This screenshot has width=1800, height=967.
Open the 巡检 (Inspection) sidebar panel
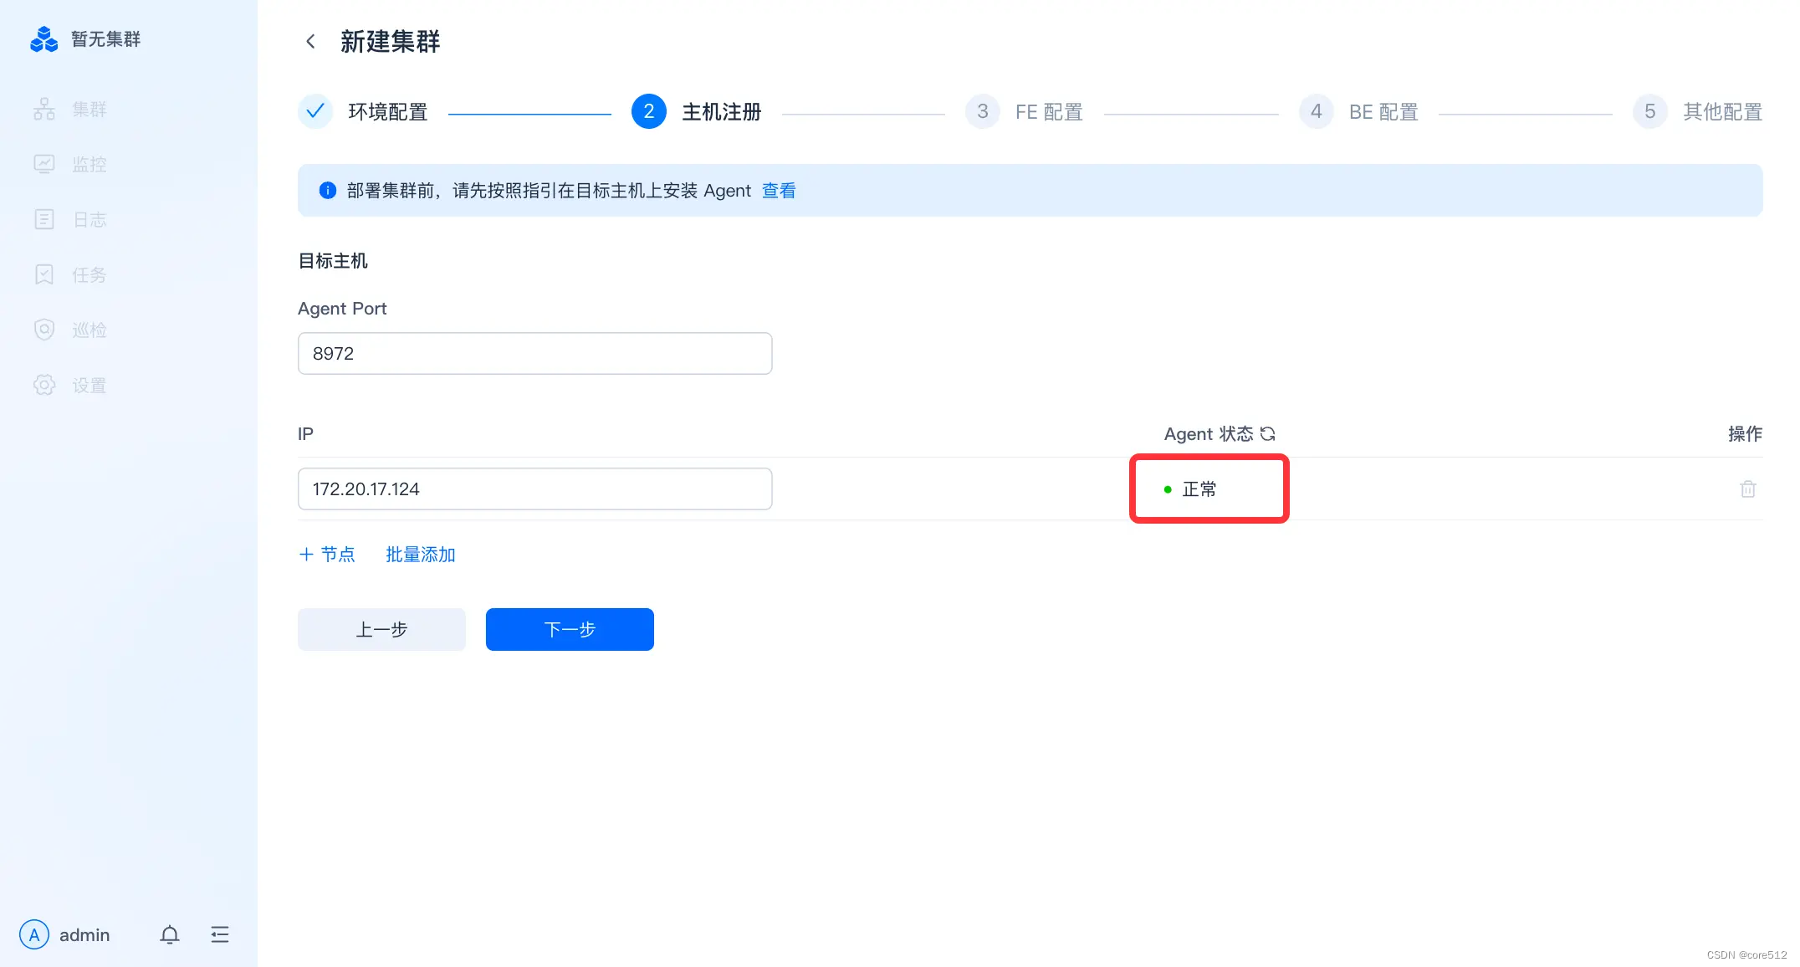(89, 330)
